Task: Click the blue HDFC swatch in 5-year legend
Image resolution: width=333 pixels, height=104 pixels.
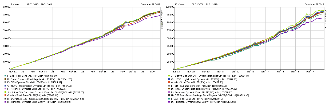Action: [6, 85]
